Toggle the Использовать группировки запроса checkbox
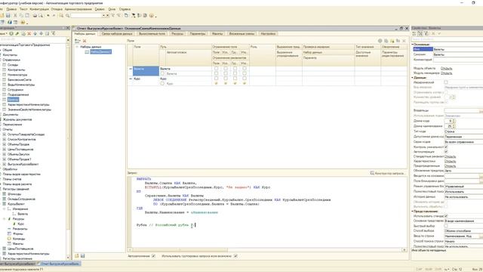Image resolution: width=483 pixels, height=272 pixels. coord(235,256)
